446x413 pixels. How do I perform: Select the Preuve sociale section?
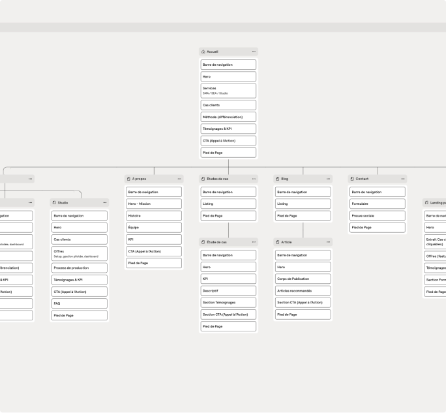[378, 216]
